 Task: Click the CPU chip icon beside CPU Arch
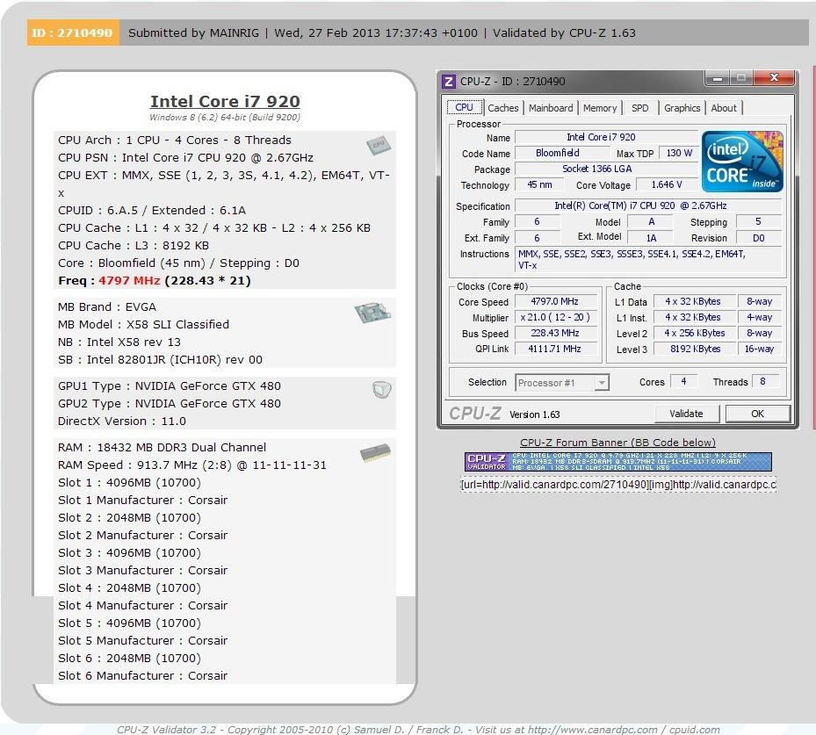[379, 145]
